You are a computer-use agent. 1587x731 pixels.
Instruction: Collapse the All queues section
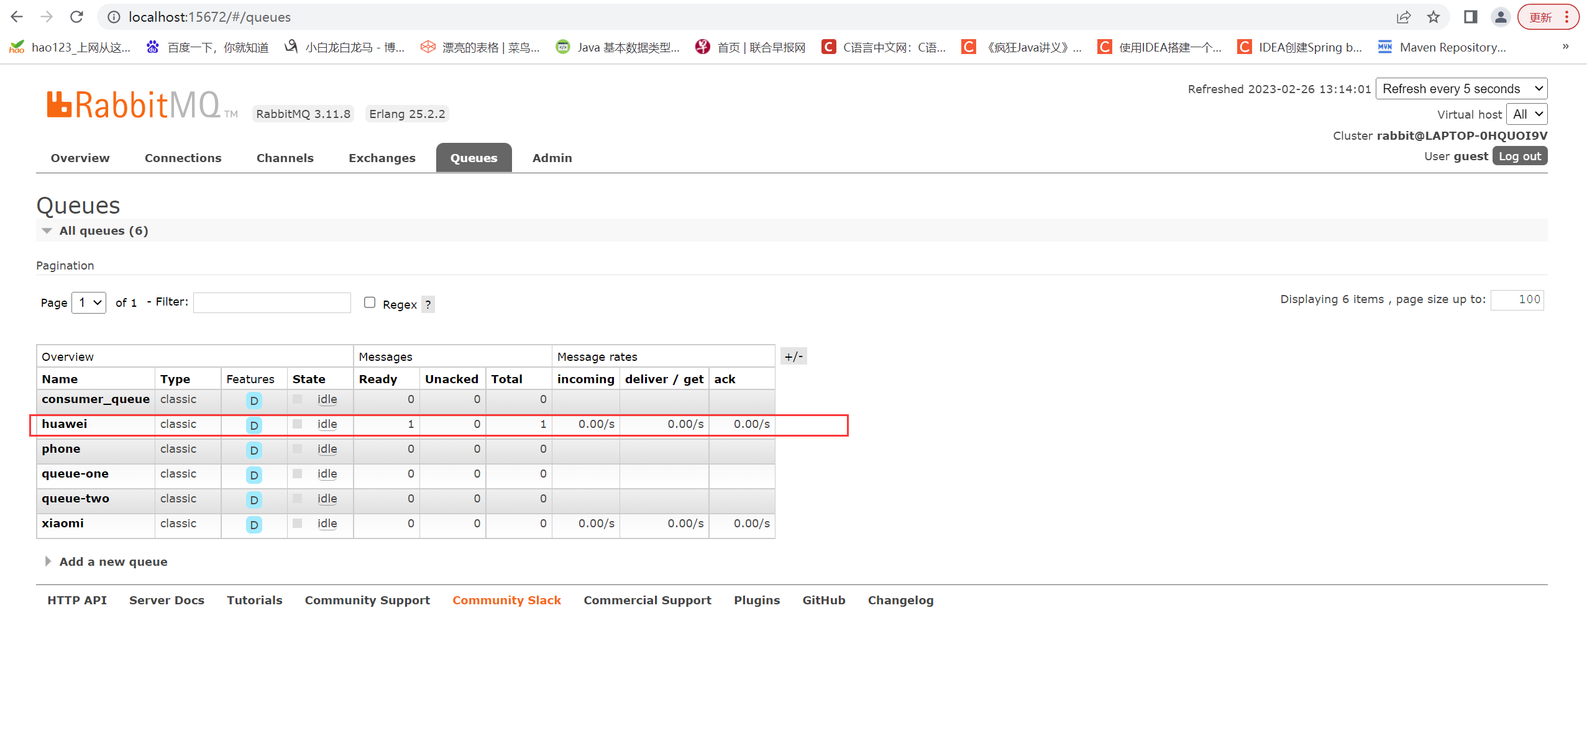pos(103,230)
